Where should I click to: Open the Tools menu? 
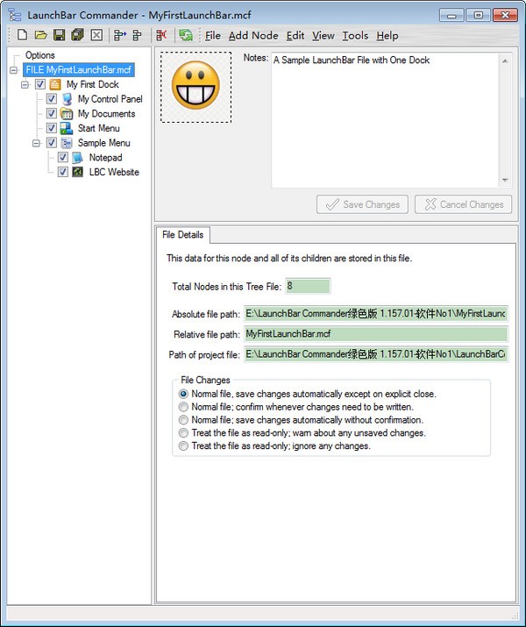click(x=355, y=35)
